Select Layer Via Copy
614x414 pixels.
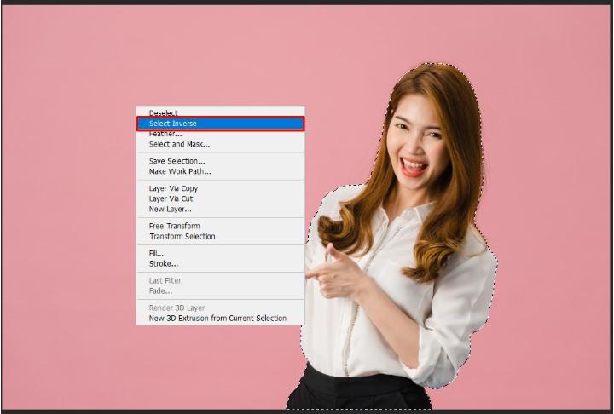pos(220,188)
